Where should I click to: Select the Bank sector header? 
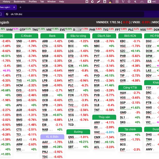tap(52, 36)
